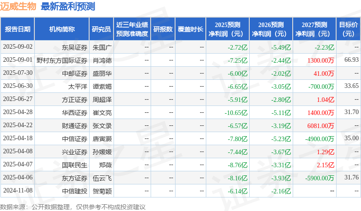Click the 研报数 column header
This screenshot has height=211, width=361.
pos(163,29)
